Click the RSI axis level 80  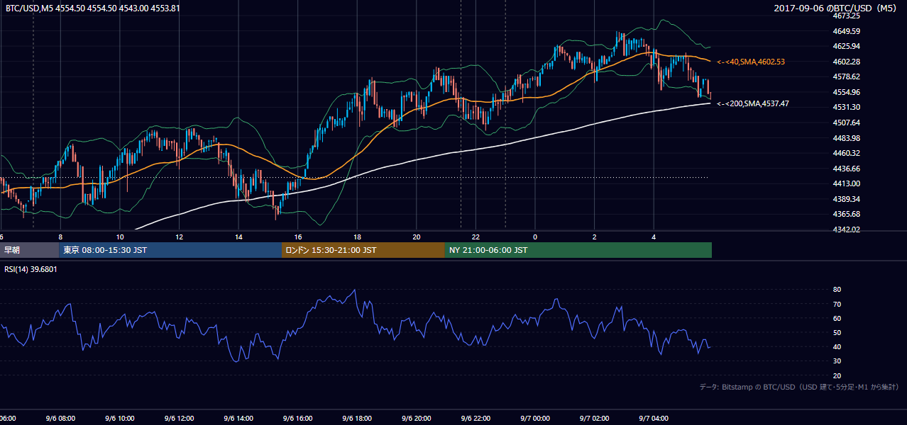coord(837,290)
